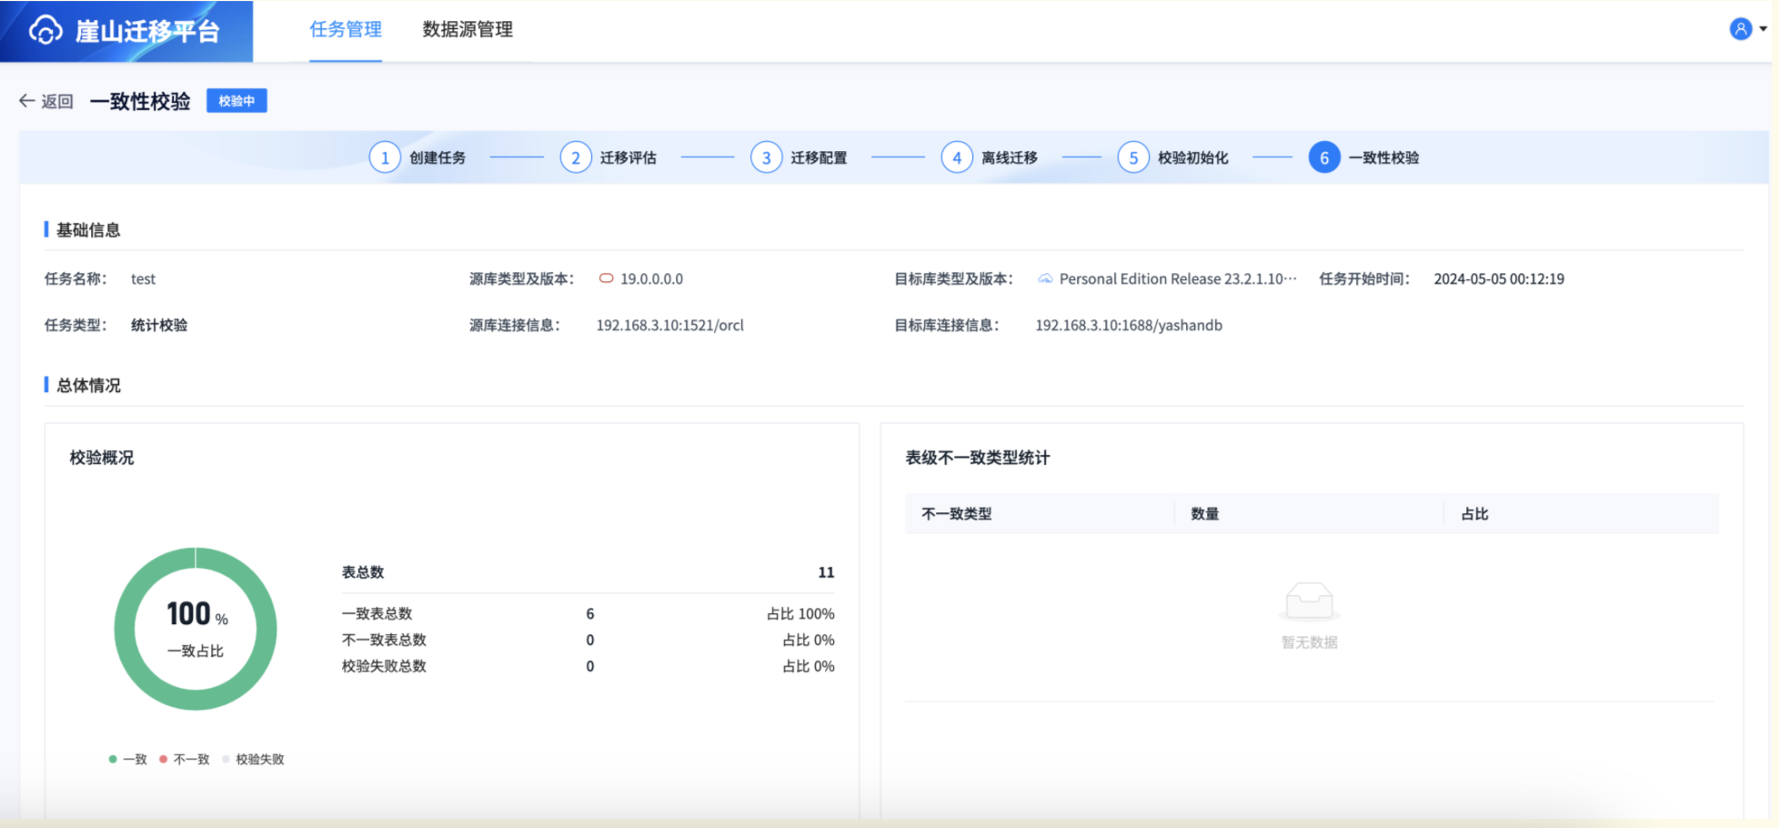Viewport: 1779px width, 828px height.
Task: Click the target database cloud icon
Action: pyautogui.click(x=1045, y=278)
